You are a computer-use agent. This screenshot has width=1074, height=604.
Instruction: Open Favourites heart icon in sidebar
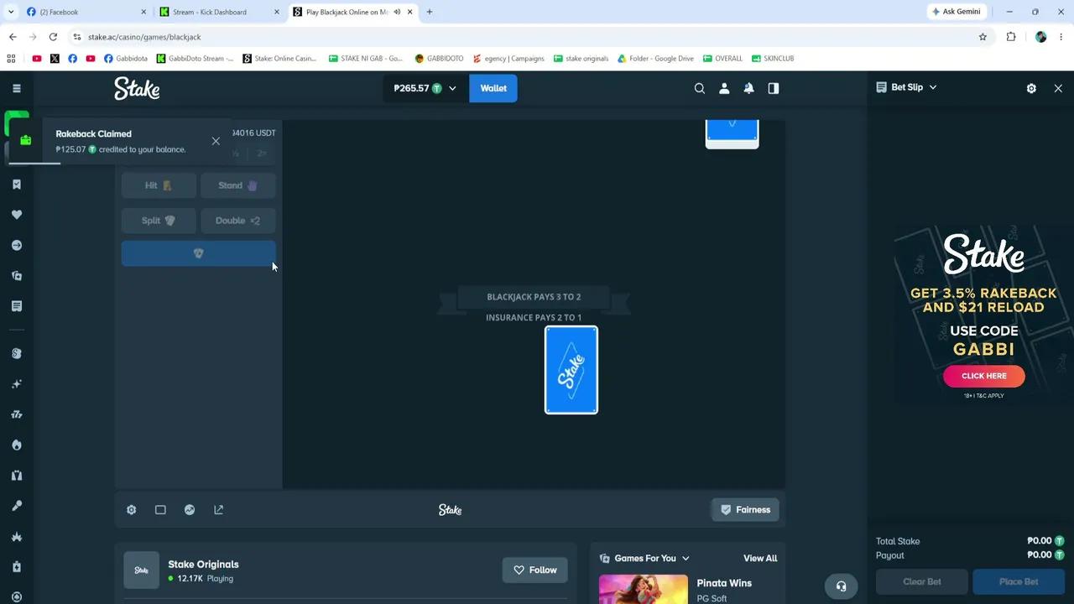[x=16, y=215]
